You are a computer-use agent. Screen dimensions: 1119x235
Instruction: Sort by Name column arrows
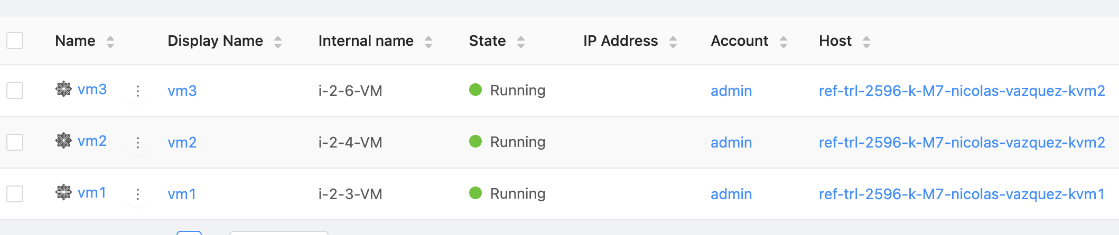(x=110, y=42)
